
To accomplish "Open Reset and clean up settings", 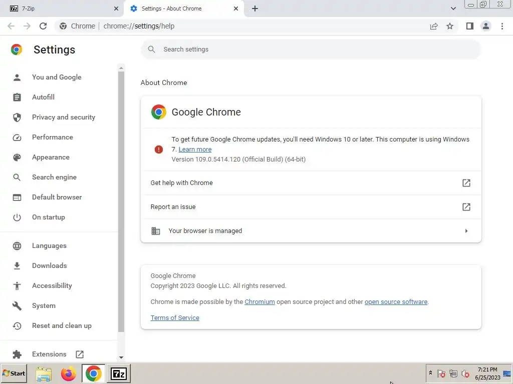I will [62, 325].
